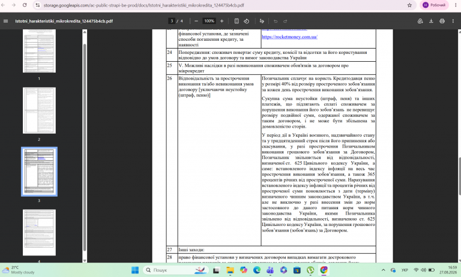461x277 pixels.
Task: Open the Wi-Fi network settings icon
Action: 416,270
